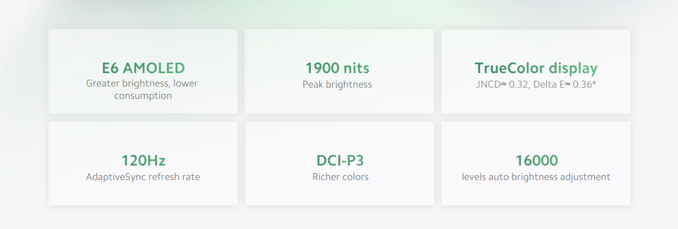Select 'levels auto brightness adjustment' text
The width and height of the screenshot is (678, 229).
(x=536, y=177)
